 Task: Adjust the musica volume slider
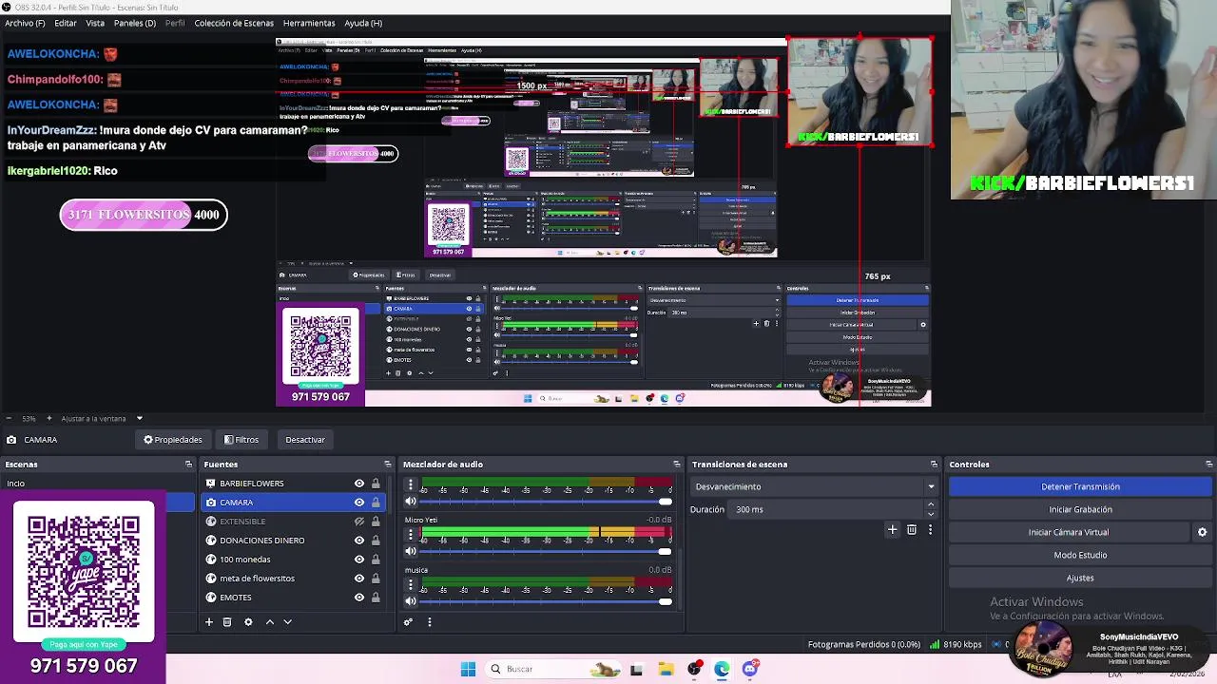coord(546,600)
